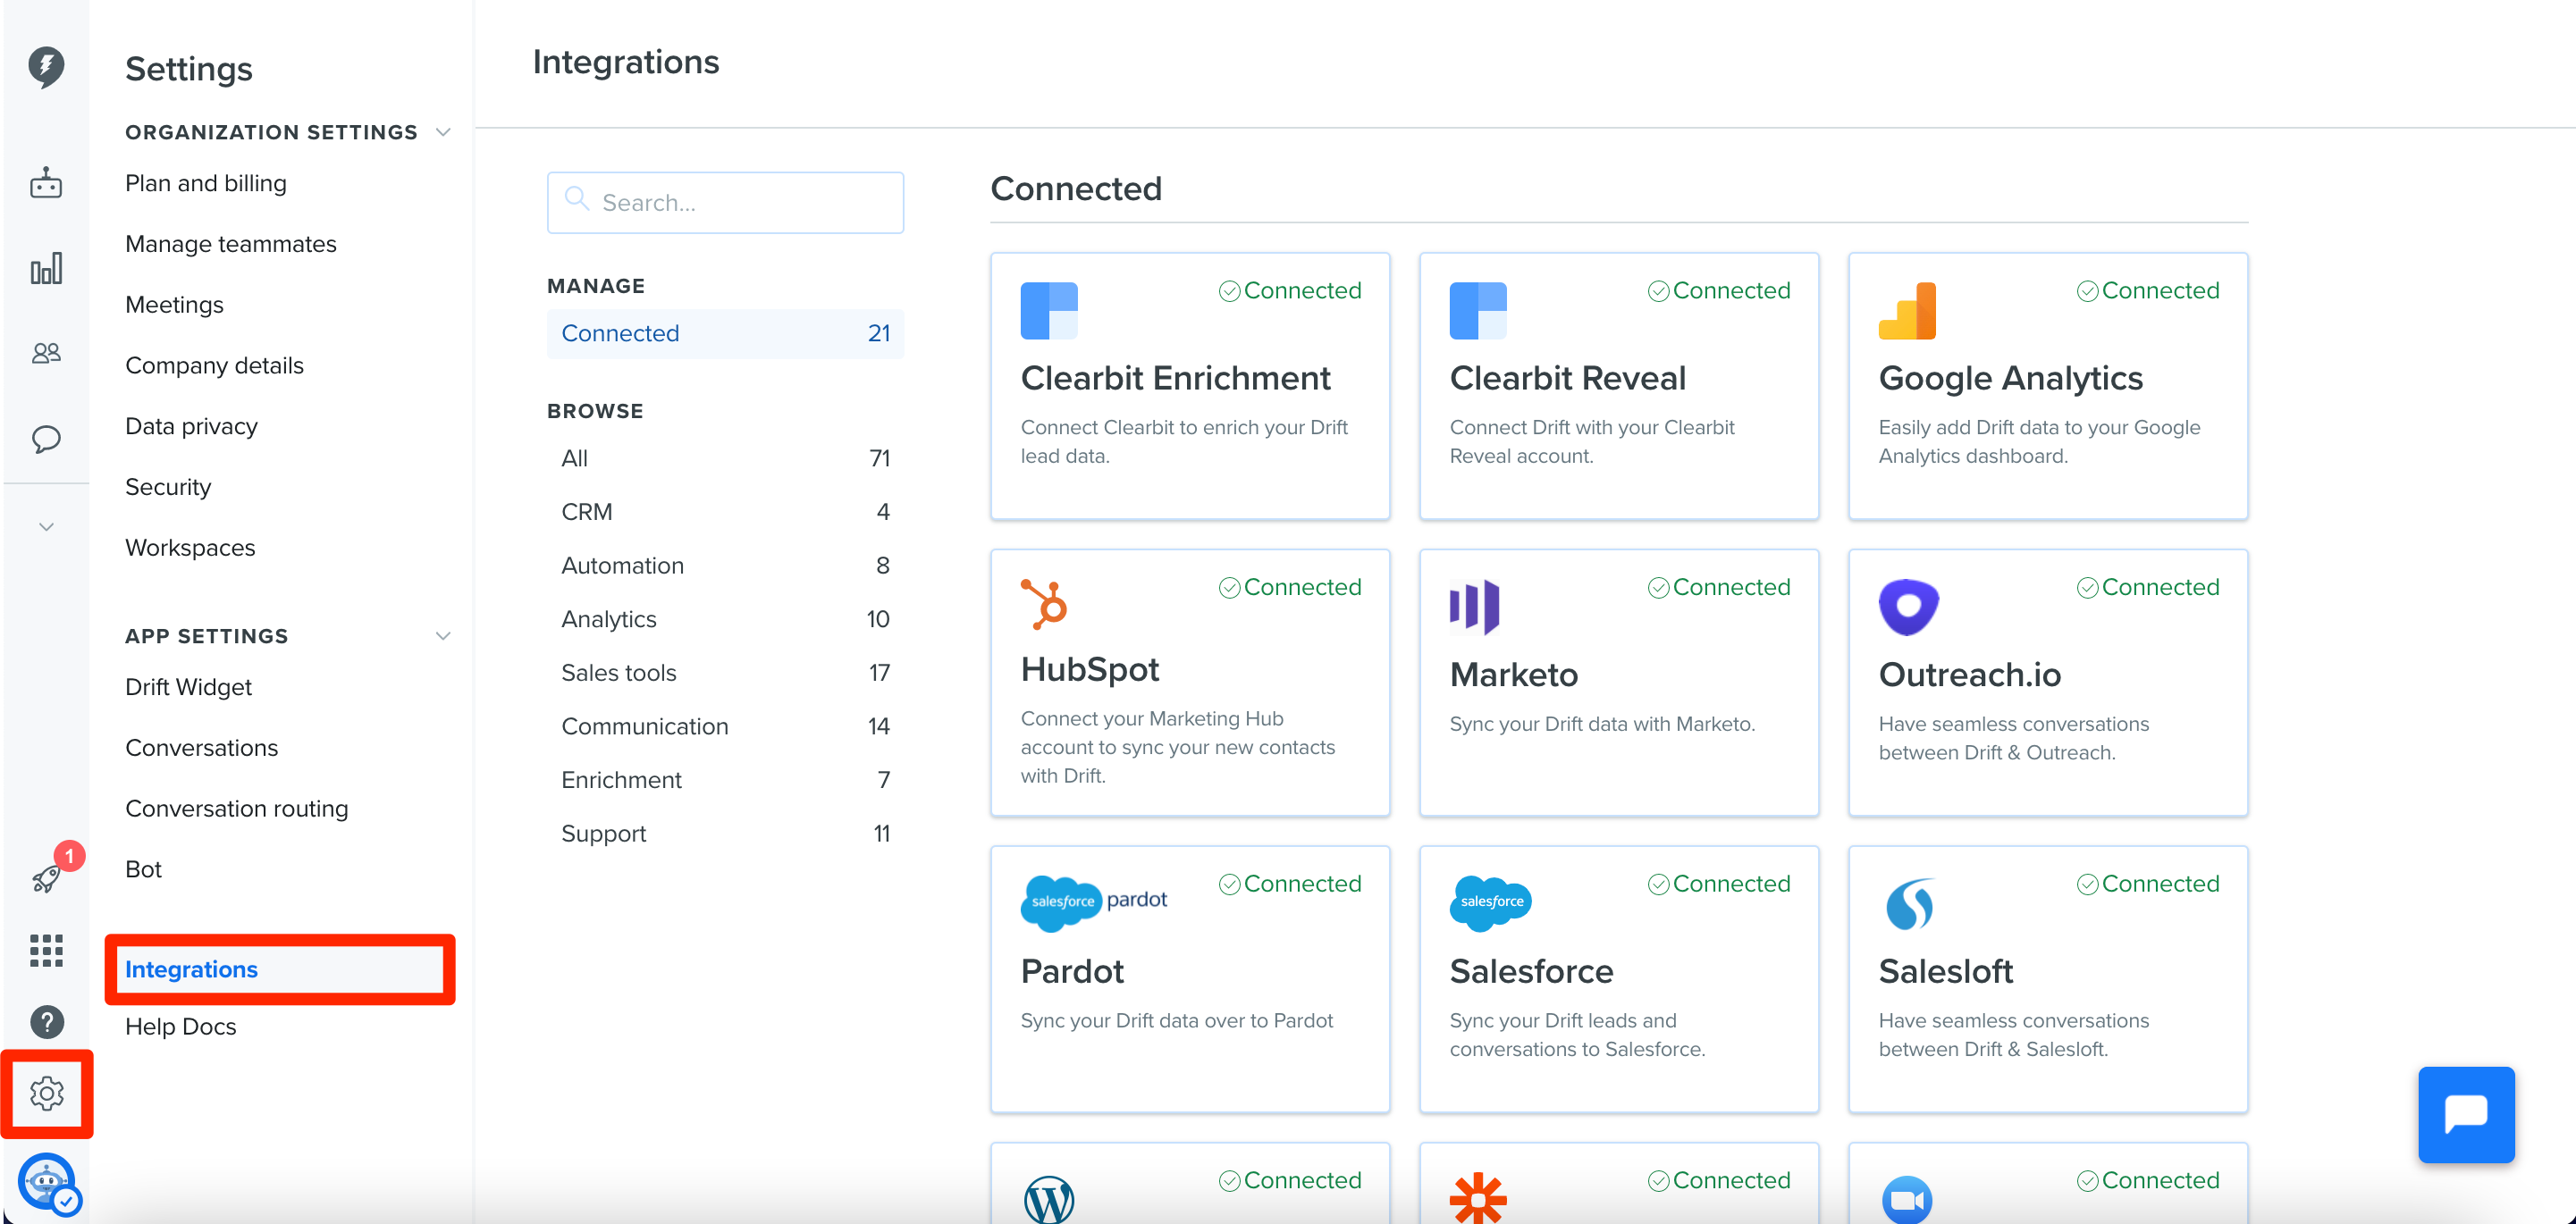Open the Playbooks bot icon in sidebar
The height and width of the screenshot is (1224, 2576).
coord(46,183)
